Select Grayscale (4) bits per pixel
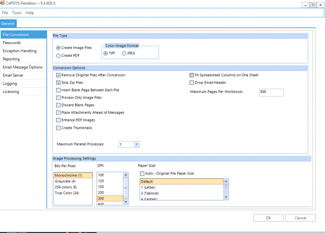Screen dimensions: 325x233 [73, 181]
